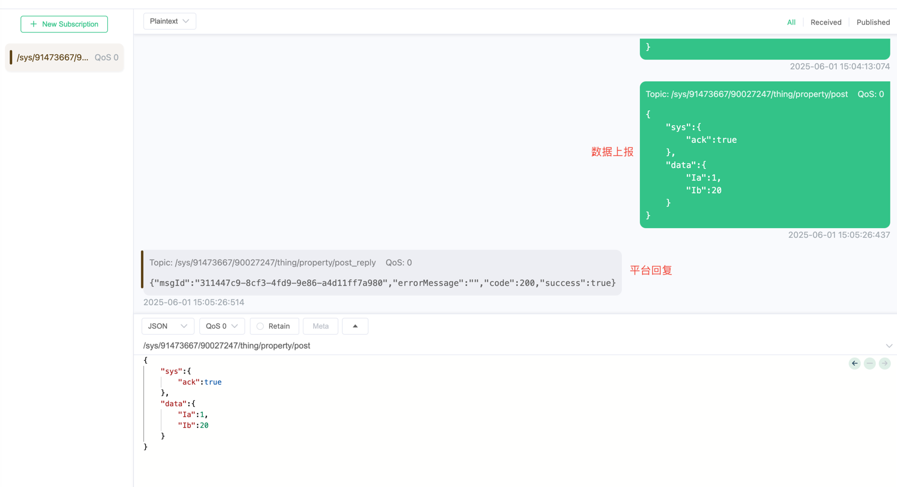This screenshot has height=487, width=897.
Task: Click the New Subscription button
Action: [x=64, y=24]
